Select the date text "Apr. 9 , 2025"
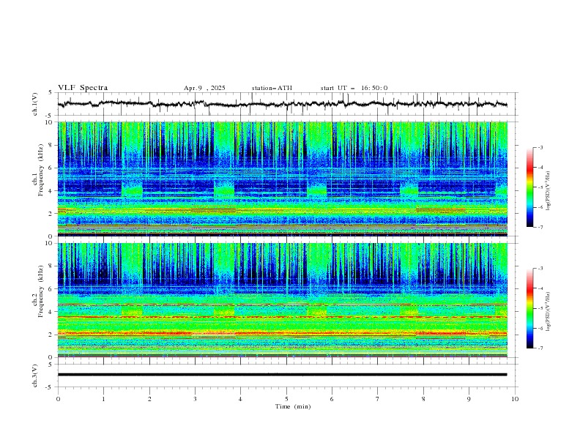The height and width of the screenshot is (448, 580). 204,88
